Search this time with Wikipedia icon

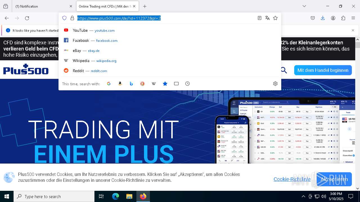(154, 84)
